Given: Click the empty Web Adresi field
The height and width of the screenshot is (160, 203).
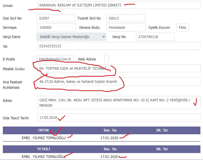Looking at the screenshot, I should pyautogui.click(x=107, y=59).
